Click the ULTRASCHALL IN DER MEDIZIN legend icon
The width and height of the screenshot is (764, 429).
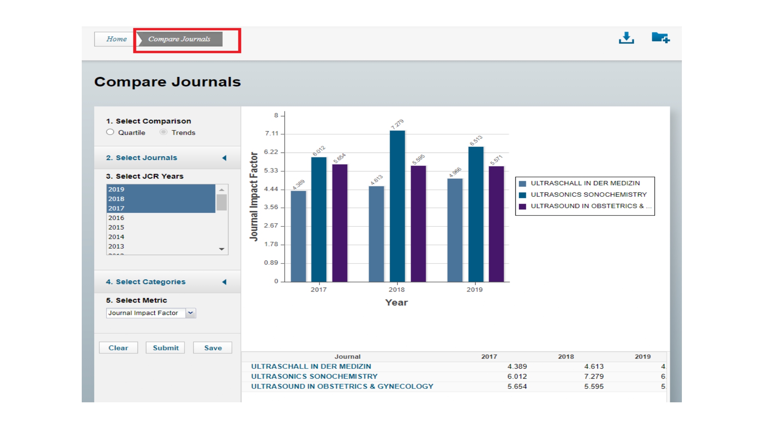[523, 183]
